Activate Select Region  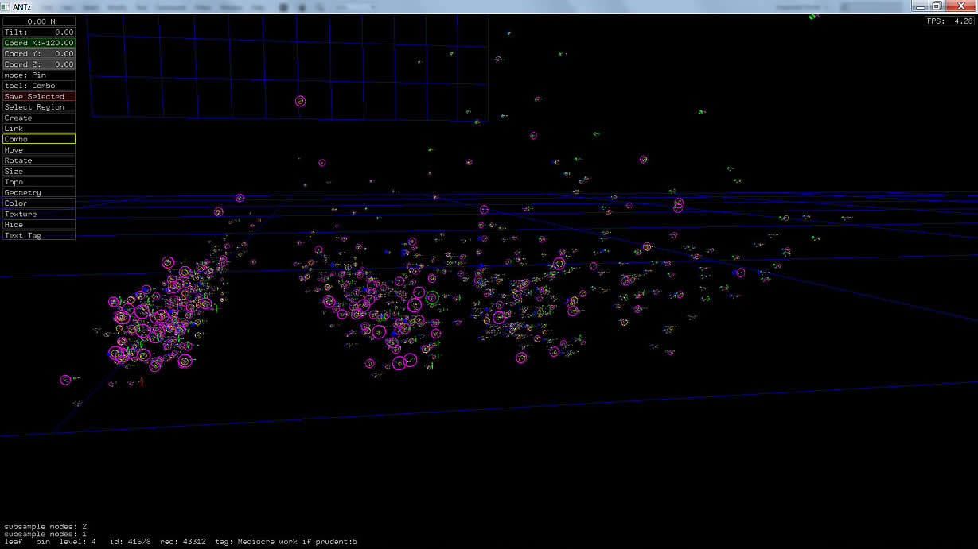39,107
